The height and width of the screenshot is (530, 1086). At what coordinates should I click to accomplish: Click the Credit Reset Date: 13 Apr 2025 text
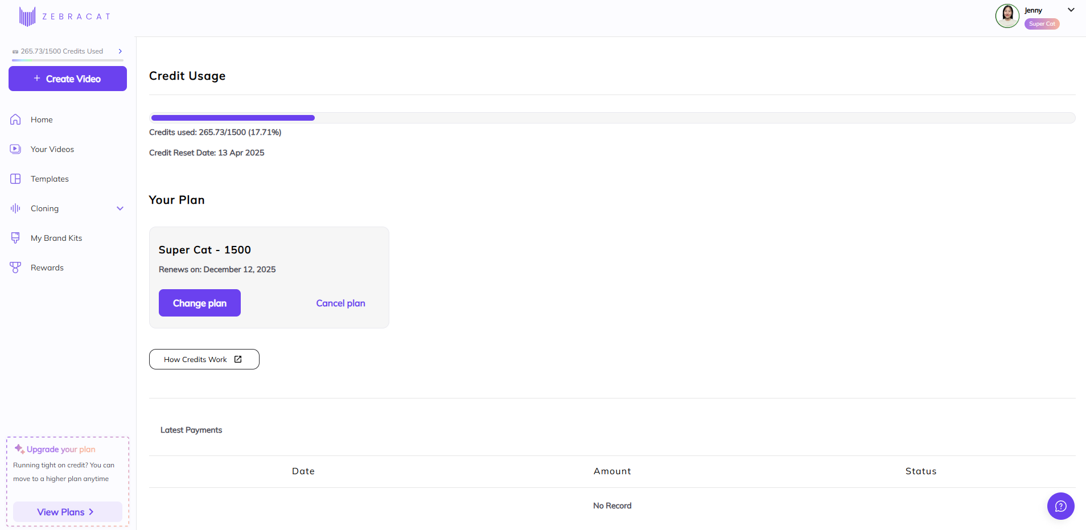pyautogui.click(x=207, y=153)
